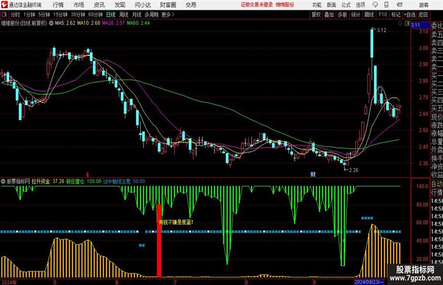
Task: Click the mobile phone icon
Action: [387, 5]
